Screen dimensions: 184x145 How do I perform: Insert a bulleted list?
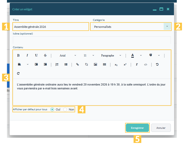tap(66, 64)
